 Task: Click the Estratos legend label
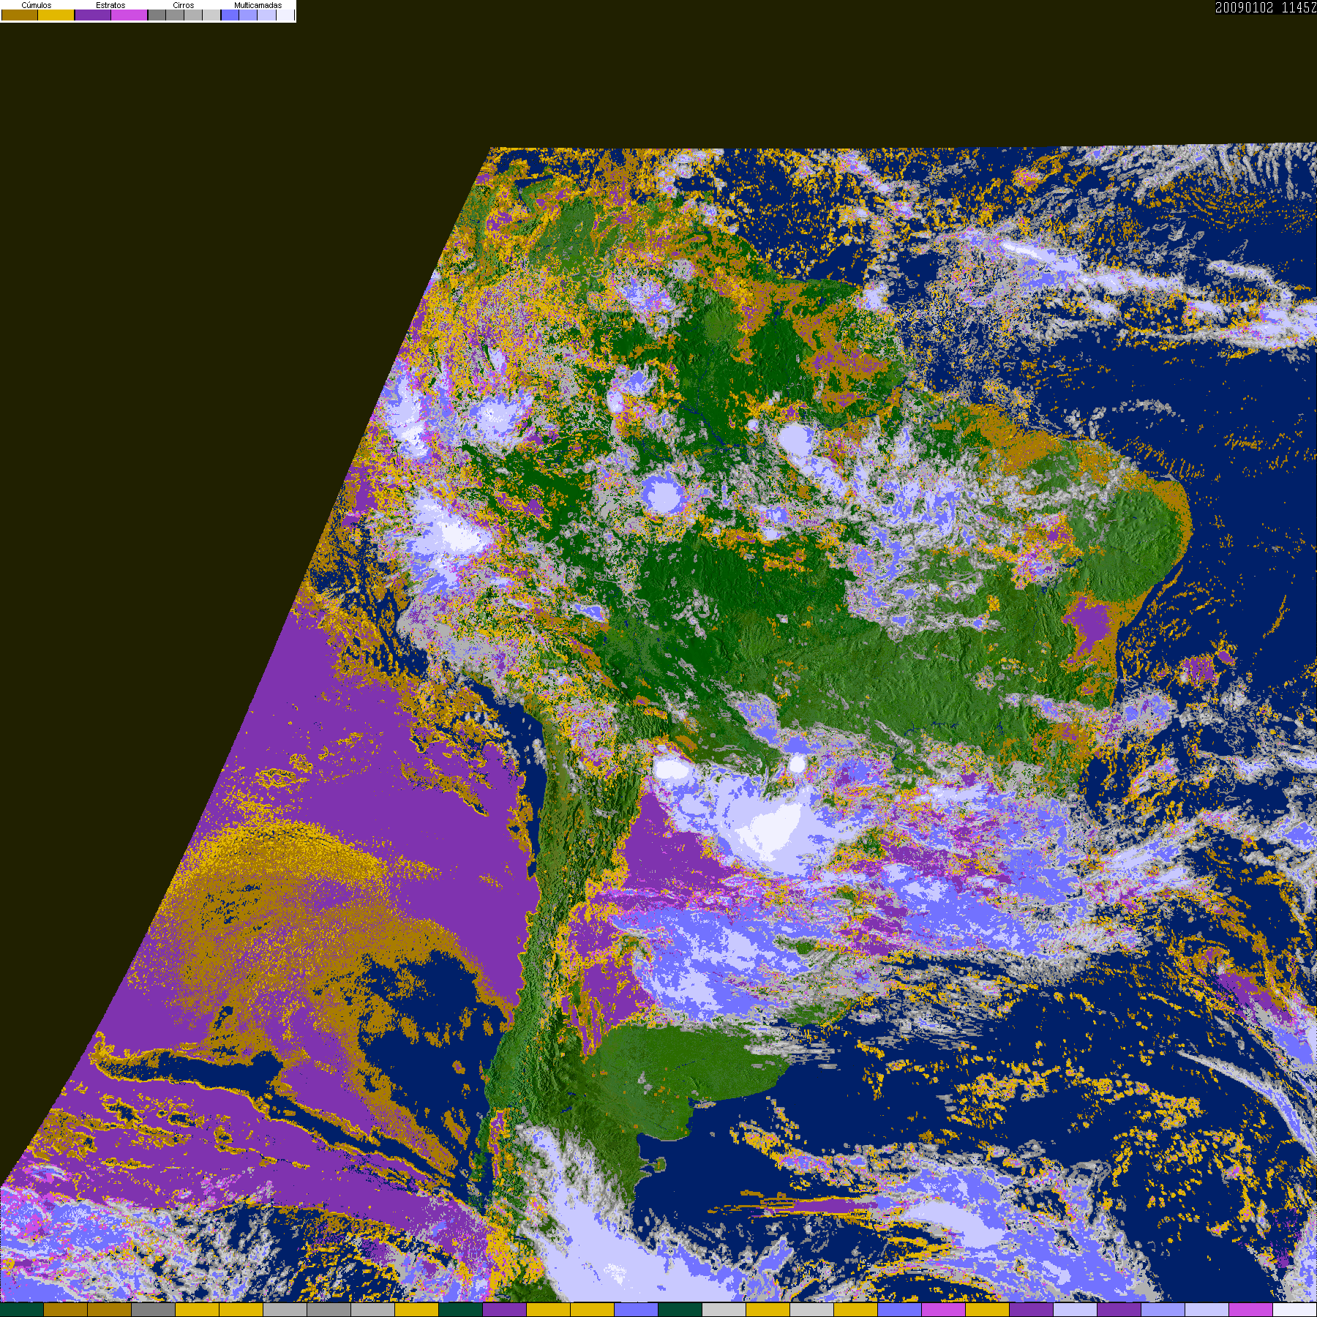click(x=110, y=5)
